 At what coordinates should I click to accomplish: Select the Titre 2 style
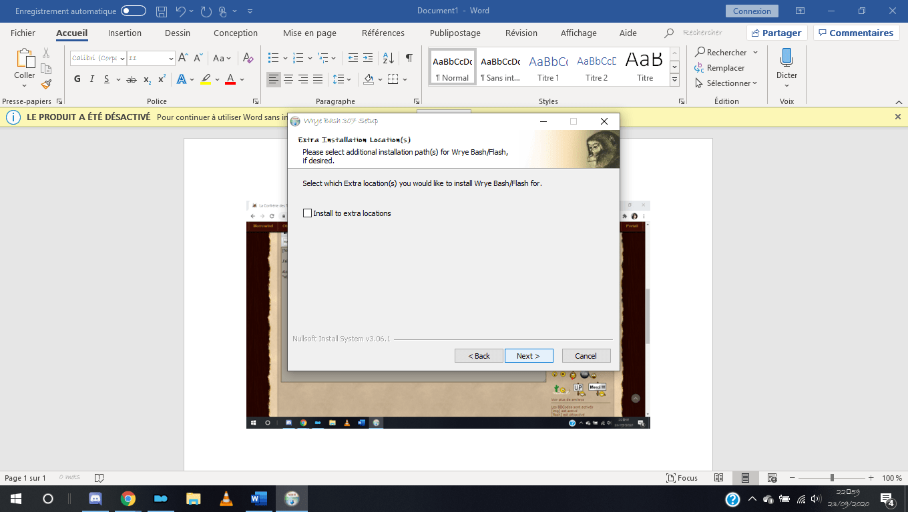click(596, 67)
